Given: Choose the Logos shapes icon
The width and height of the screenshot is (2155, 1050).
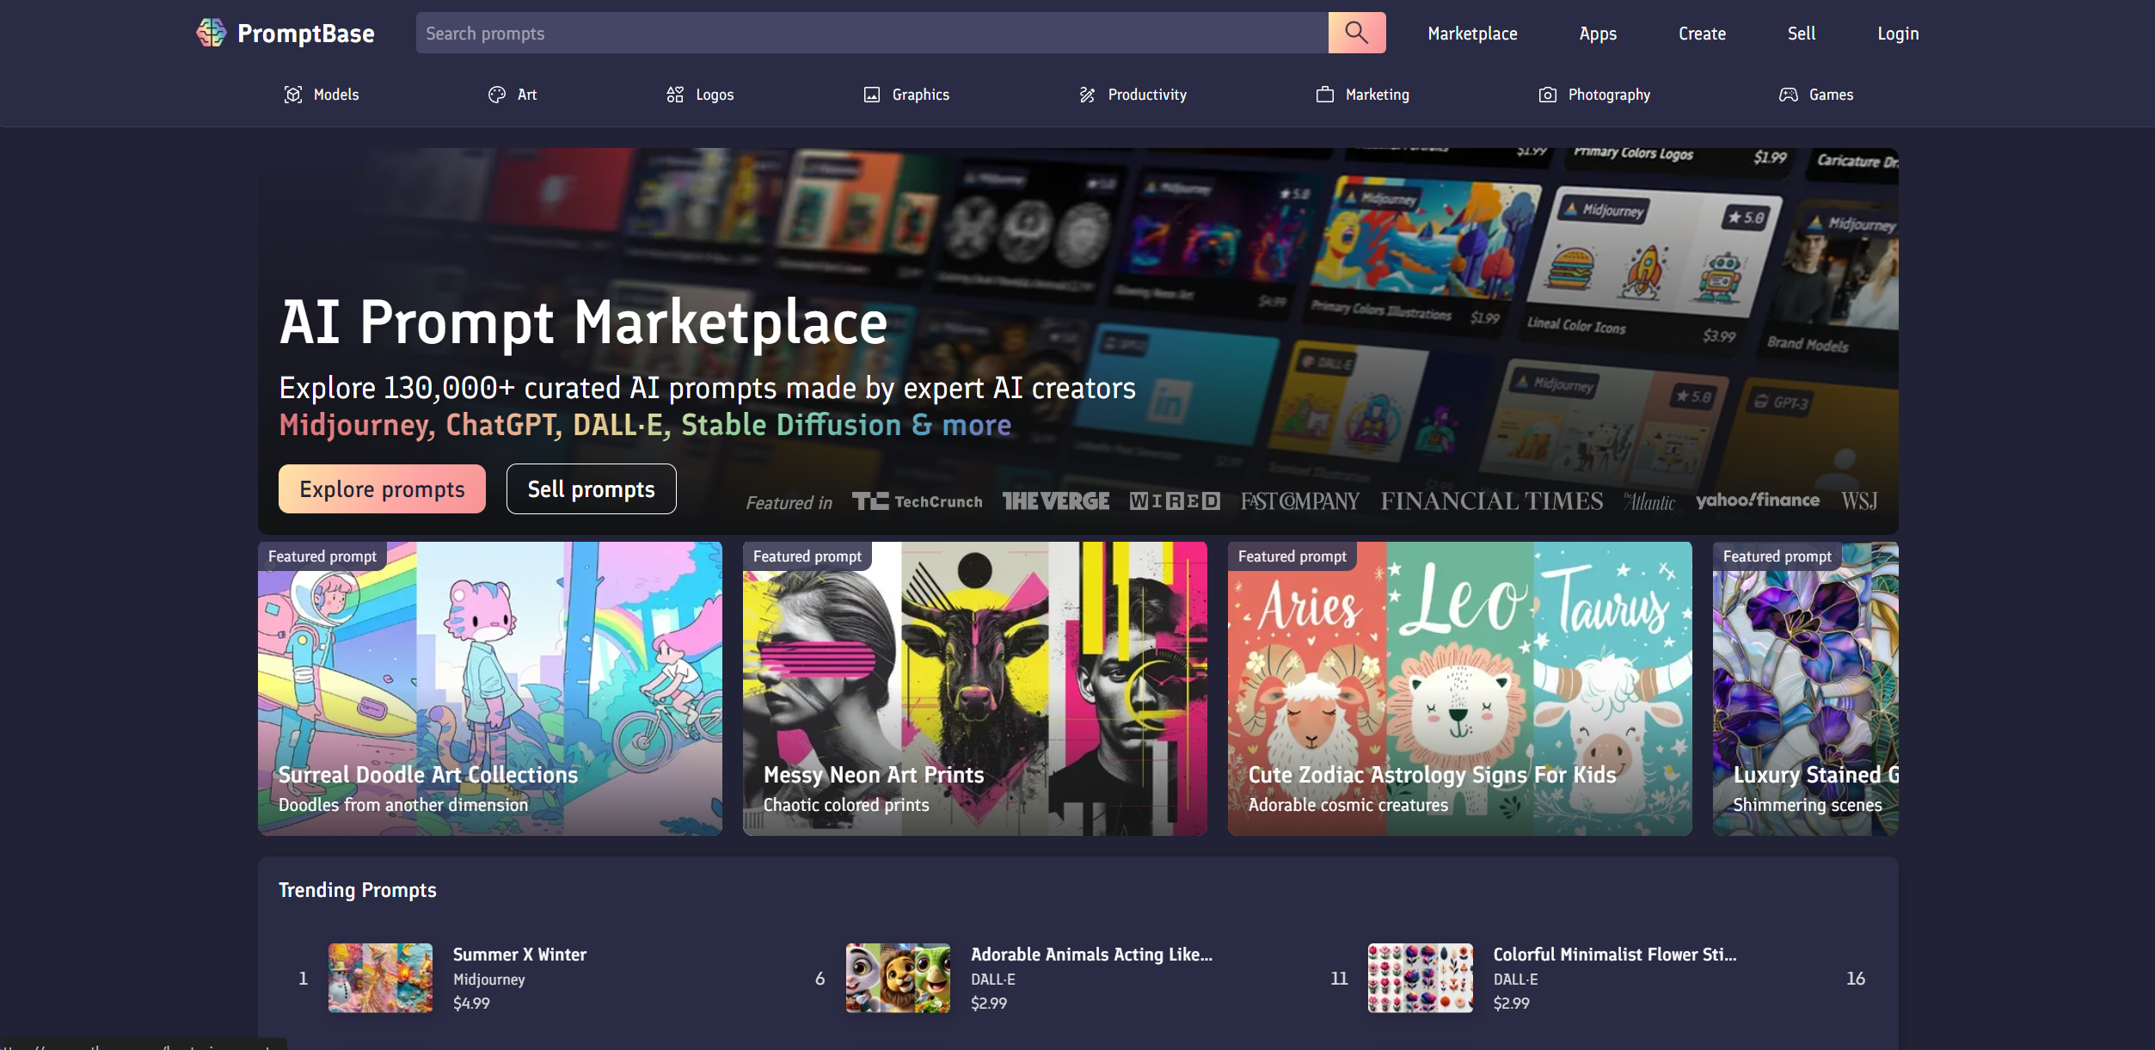Looking at the screenshot, I should point(675,95).
